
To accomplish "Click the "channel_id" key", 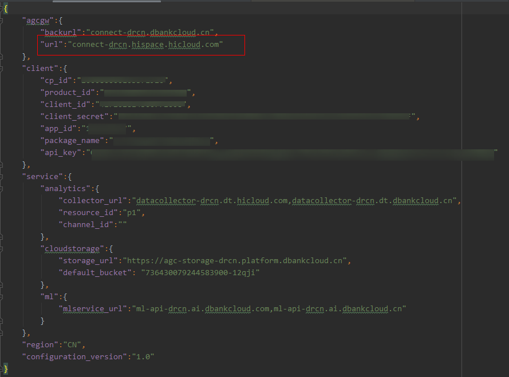I will pyautogui.click(x=86, y=224).
